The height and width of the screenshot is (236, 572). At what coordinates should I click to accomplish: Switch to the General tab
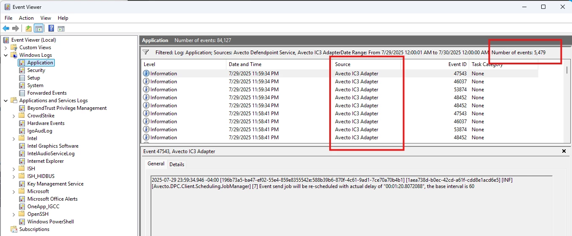point(156,164)
